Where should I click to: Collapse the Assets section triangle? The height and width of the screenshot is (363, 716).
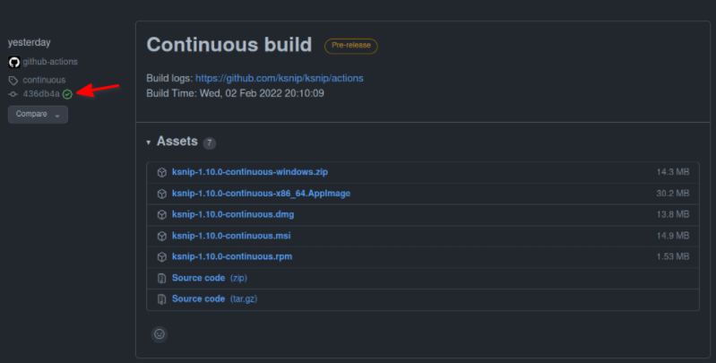point(149,143)
